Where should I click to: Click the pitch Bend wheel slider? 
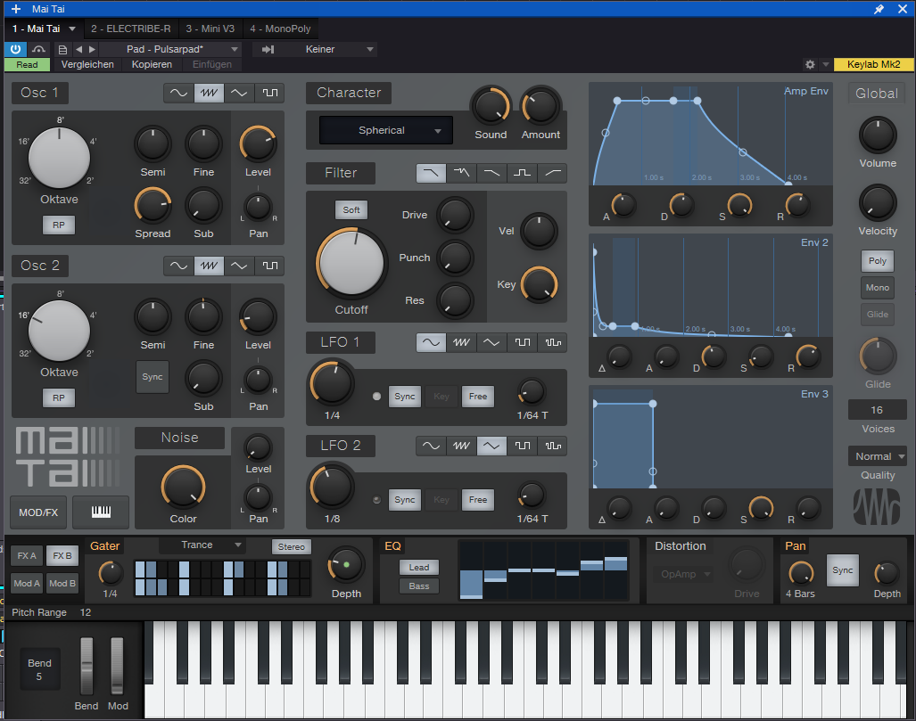tap(87, 666)
